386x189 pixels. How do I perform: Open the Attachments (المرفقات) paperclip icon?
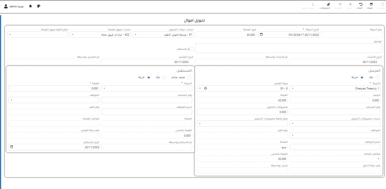[x=328, y=5]
